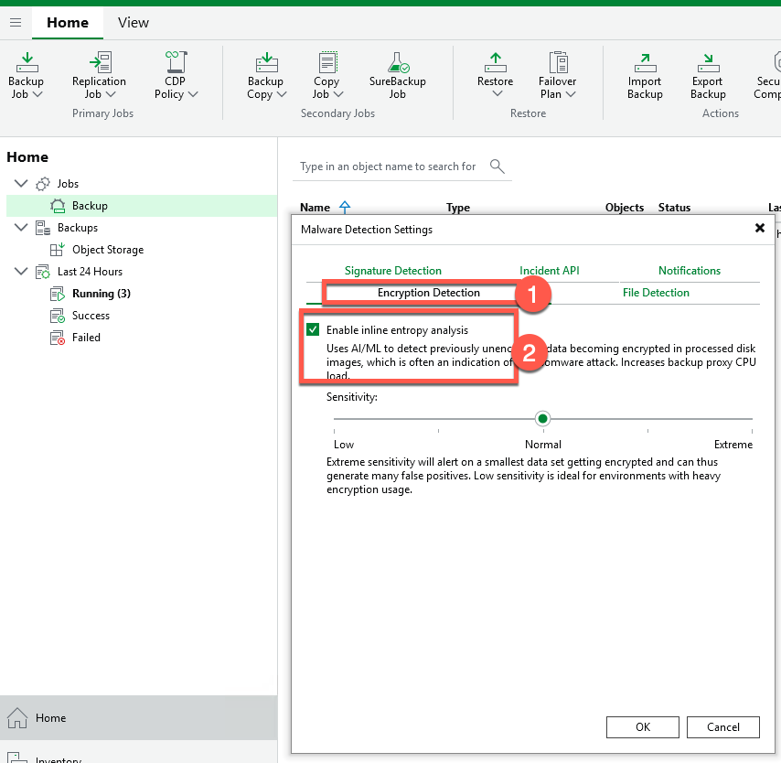The width and height of the screenshot is (781, 763).
Task: Select the CDP Policy icon
Action: (176, 62)
